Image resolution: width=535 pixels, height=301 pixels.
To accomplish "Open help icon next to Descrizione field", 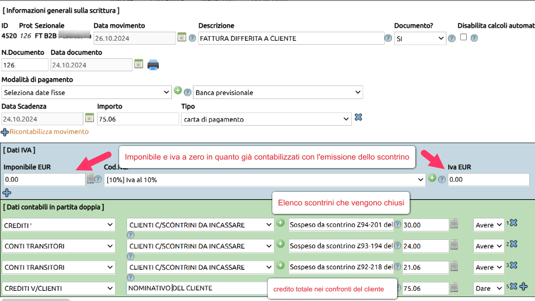I will (388, 38).
